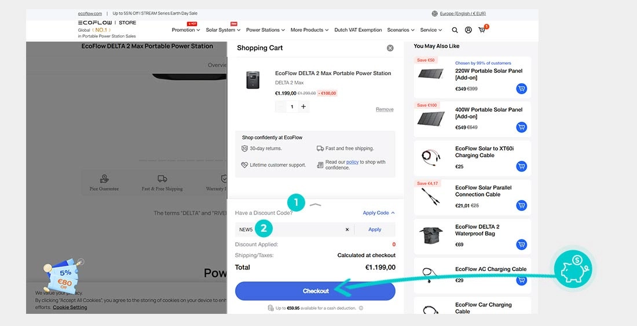This screenshot has height=326, width=637.
Task: Open the Promotion menu
Action: tap(186, 30)
